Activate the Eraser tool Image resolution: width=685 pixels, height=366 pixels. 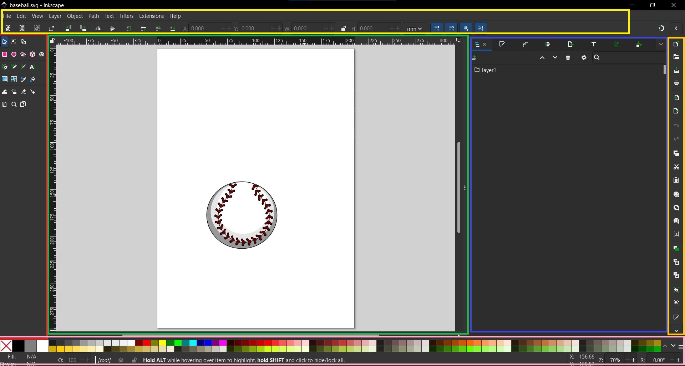pyautogui.click(x=23, y=92)
